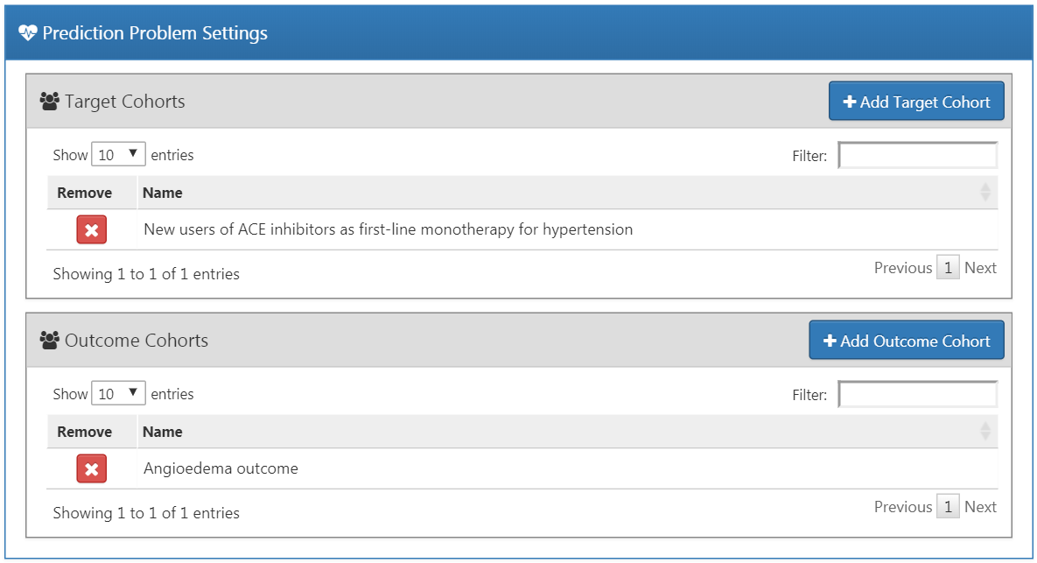Add a new target cohort
This screenshot has height=563, width=1037.
point(916,102)
